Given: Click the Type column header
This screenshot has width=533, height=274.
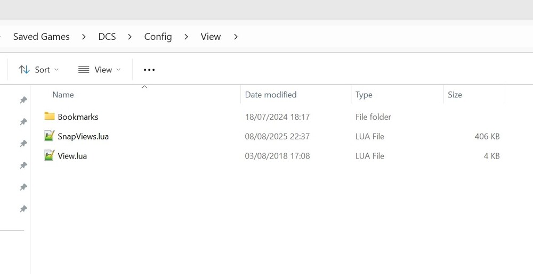Looking at the screenshot, I should click(x=364, y=95).
